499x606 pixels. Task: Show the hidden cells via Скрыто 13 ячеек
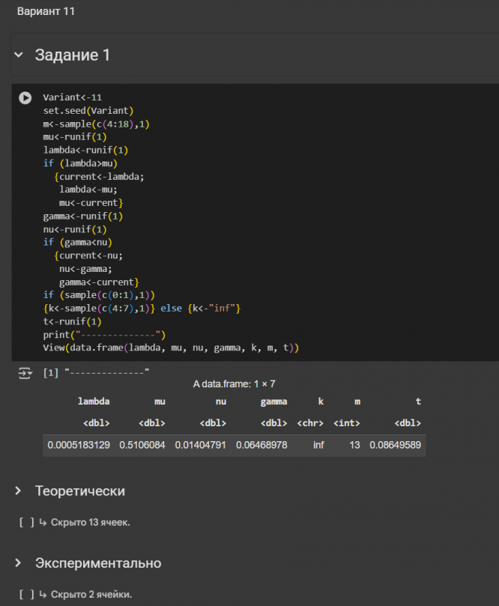(90, 522)
